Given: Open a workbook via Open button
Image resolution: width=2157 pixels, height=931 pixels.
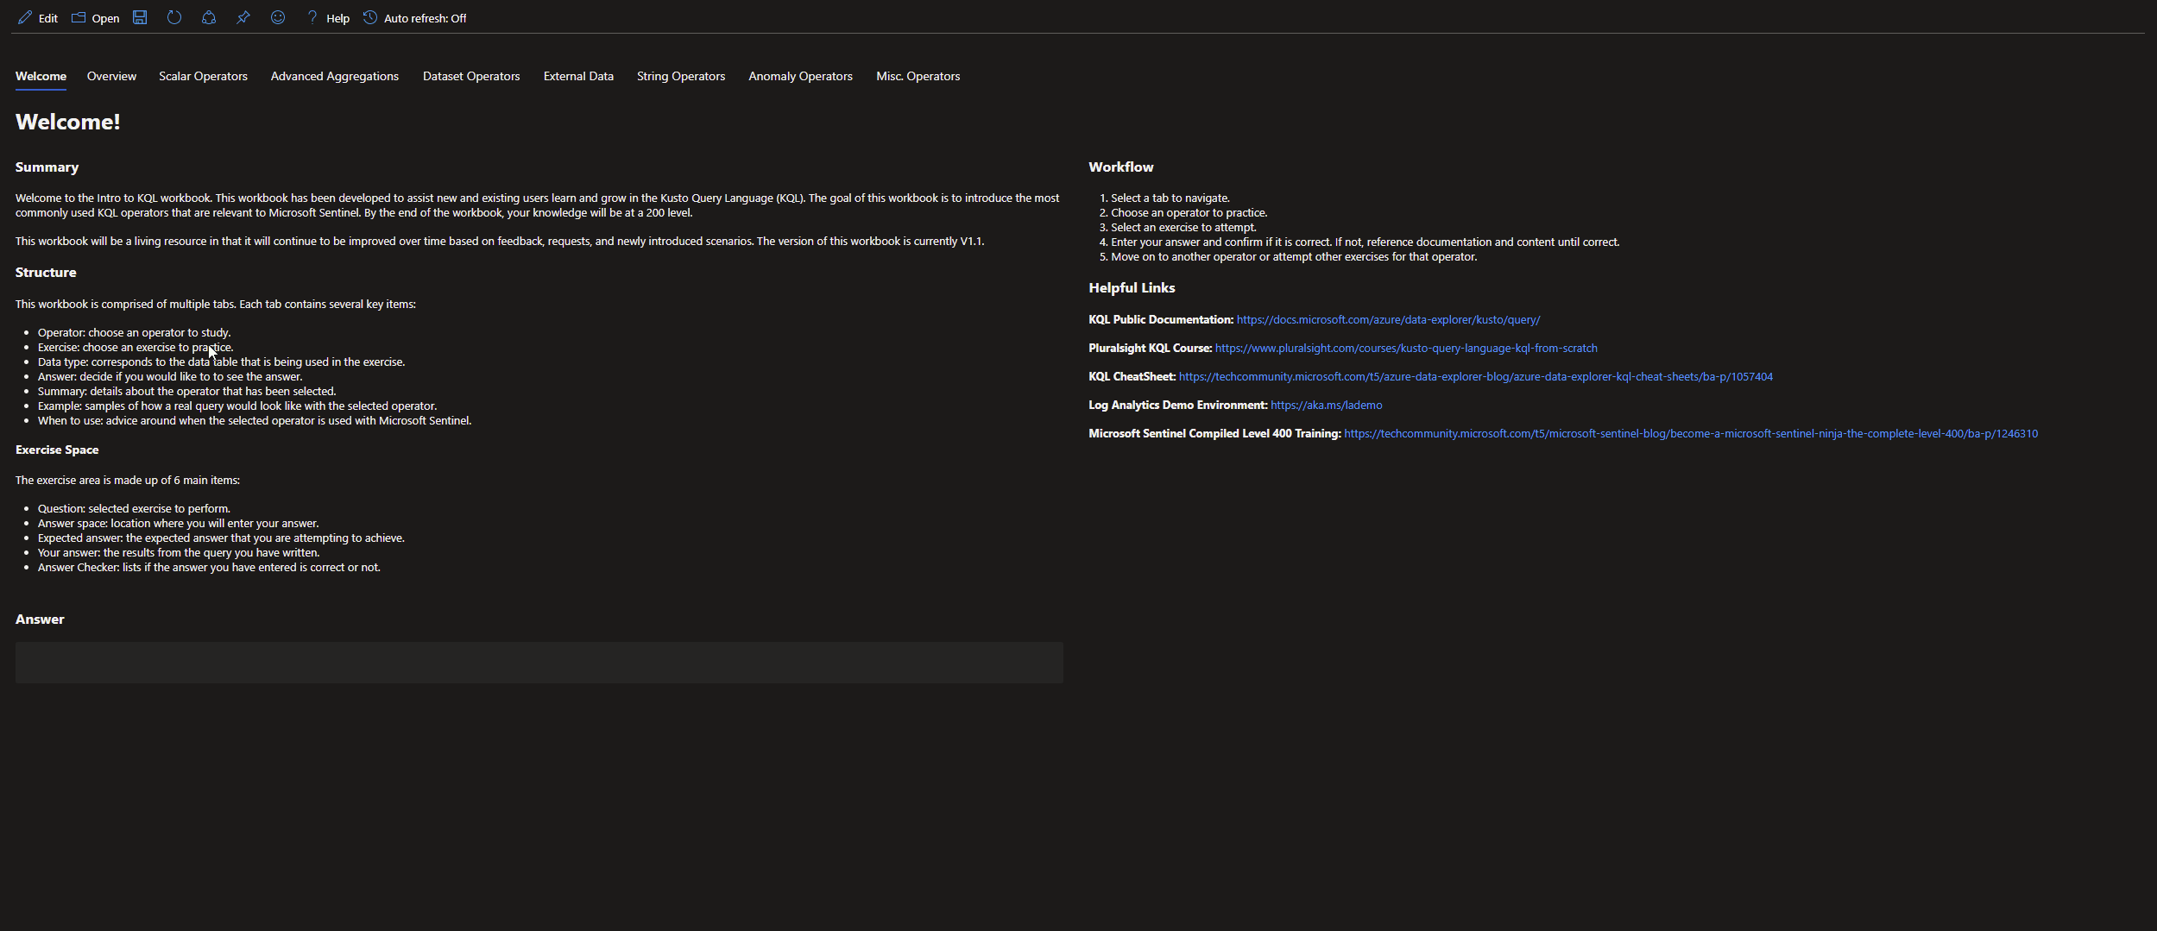Looking at the screenshot, I should [96, 18].
